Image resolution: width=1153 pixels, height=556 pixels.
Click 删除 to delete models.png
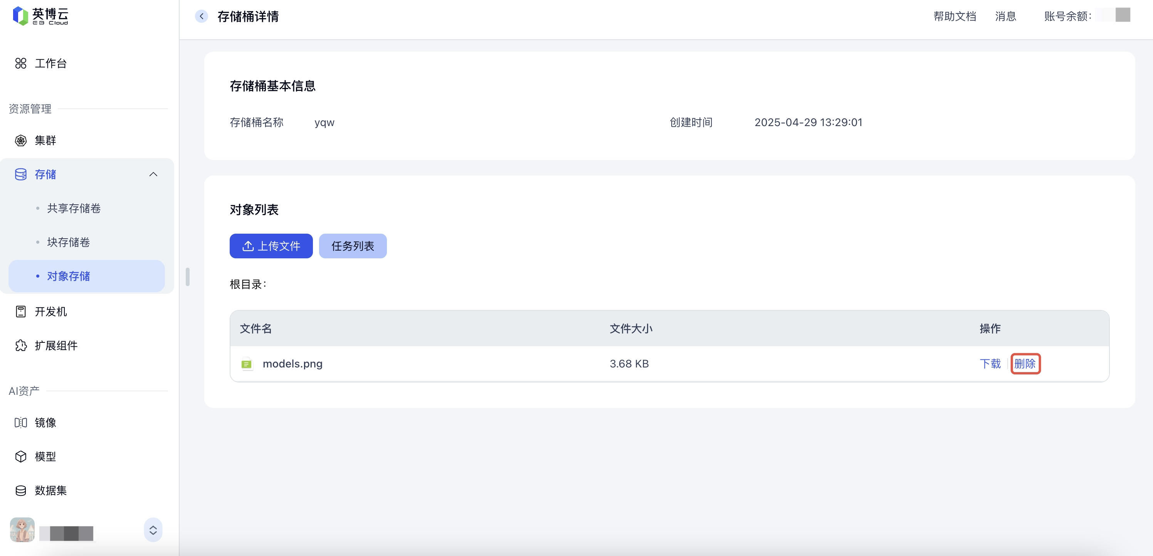pos(1025,364)
